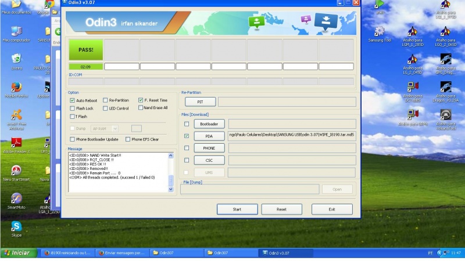Viewport: 465px width, 261px height.
Task: Open Atalho para GPG_Drag... shortcut
Action: [446, 64]
